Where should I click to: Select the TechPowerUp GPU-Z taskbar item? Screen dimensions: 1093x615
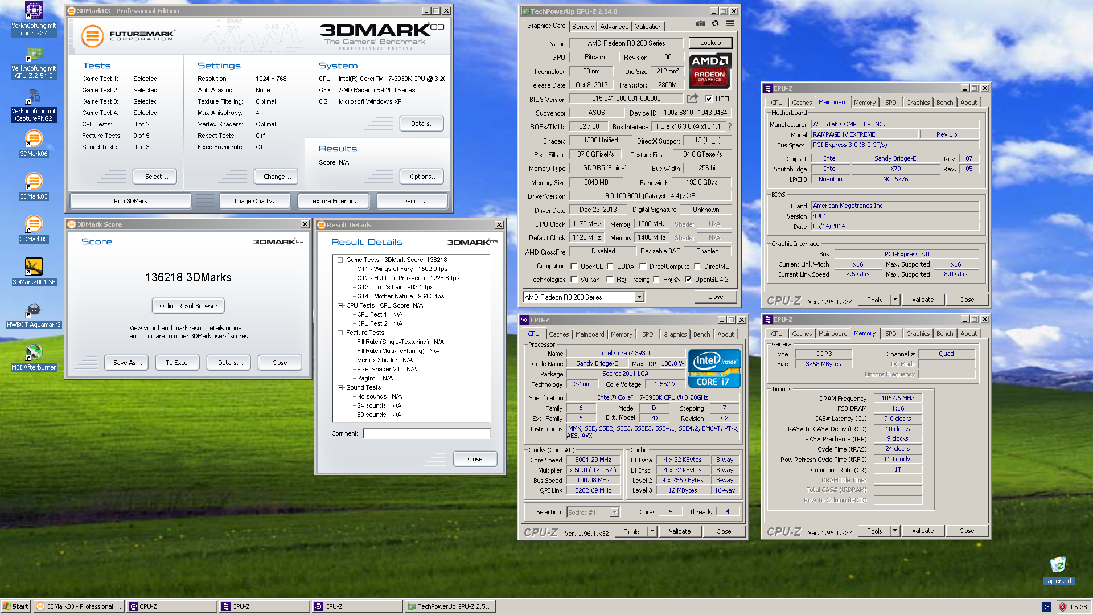click(x=451, y=606)
